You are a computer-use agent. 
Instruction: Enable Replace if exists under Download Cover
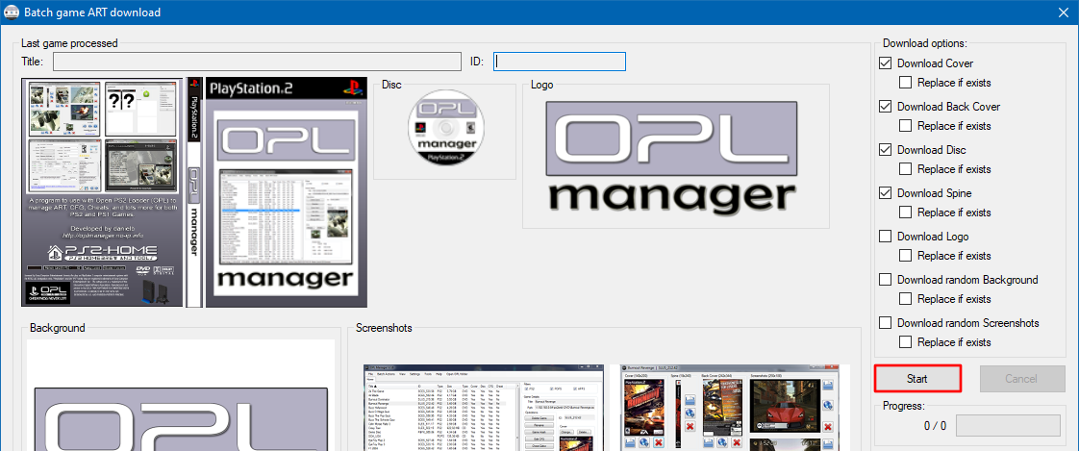click(x=906, y=83)
